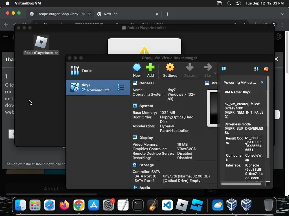Open Launchpad from the Dock
The width and height of the screenshot is (289, 216).
(x=35, y=205)
